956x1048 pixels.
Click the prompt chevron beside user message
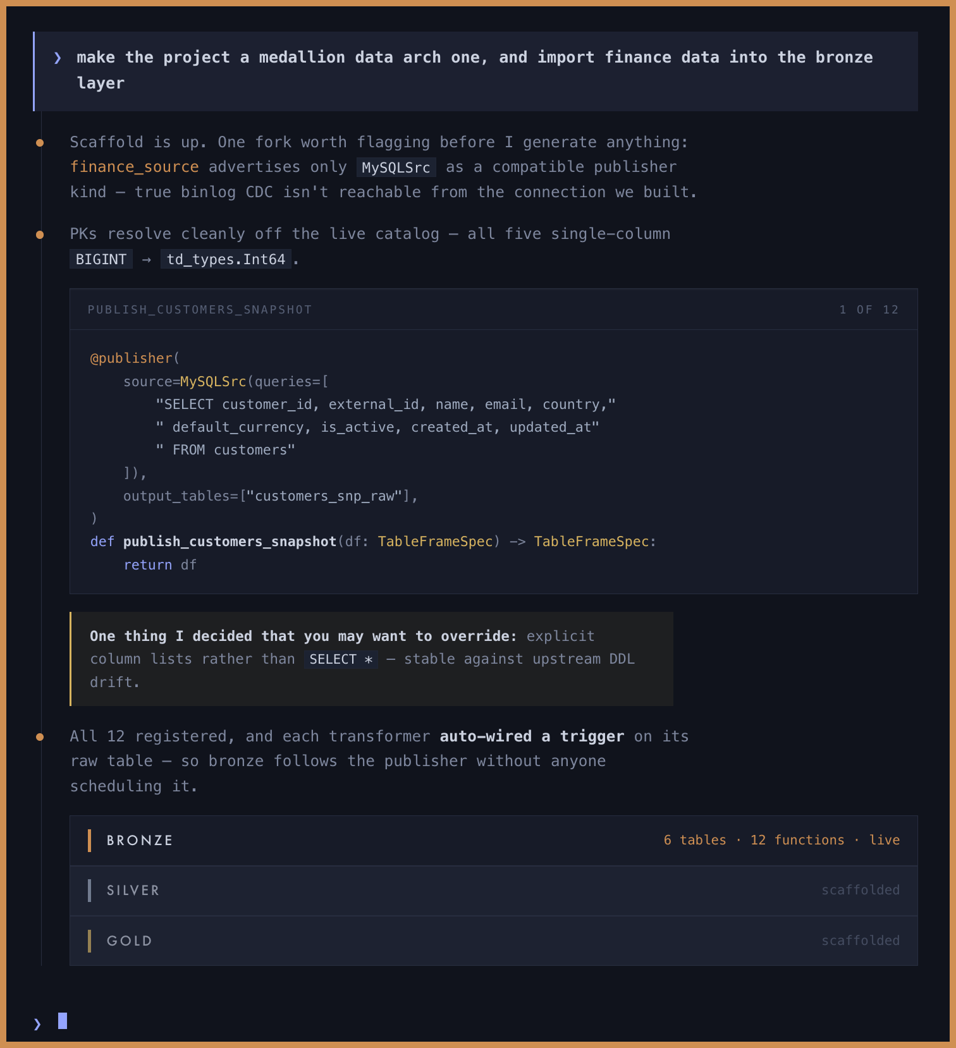58,58
